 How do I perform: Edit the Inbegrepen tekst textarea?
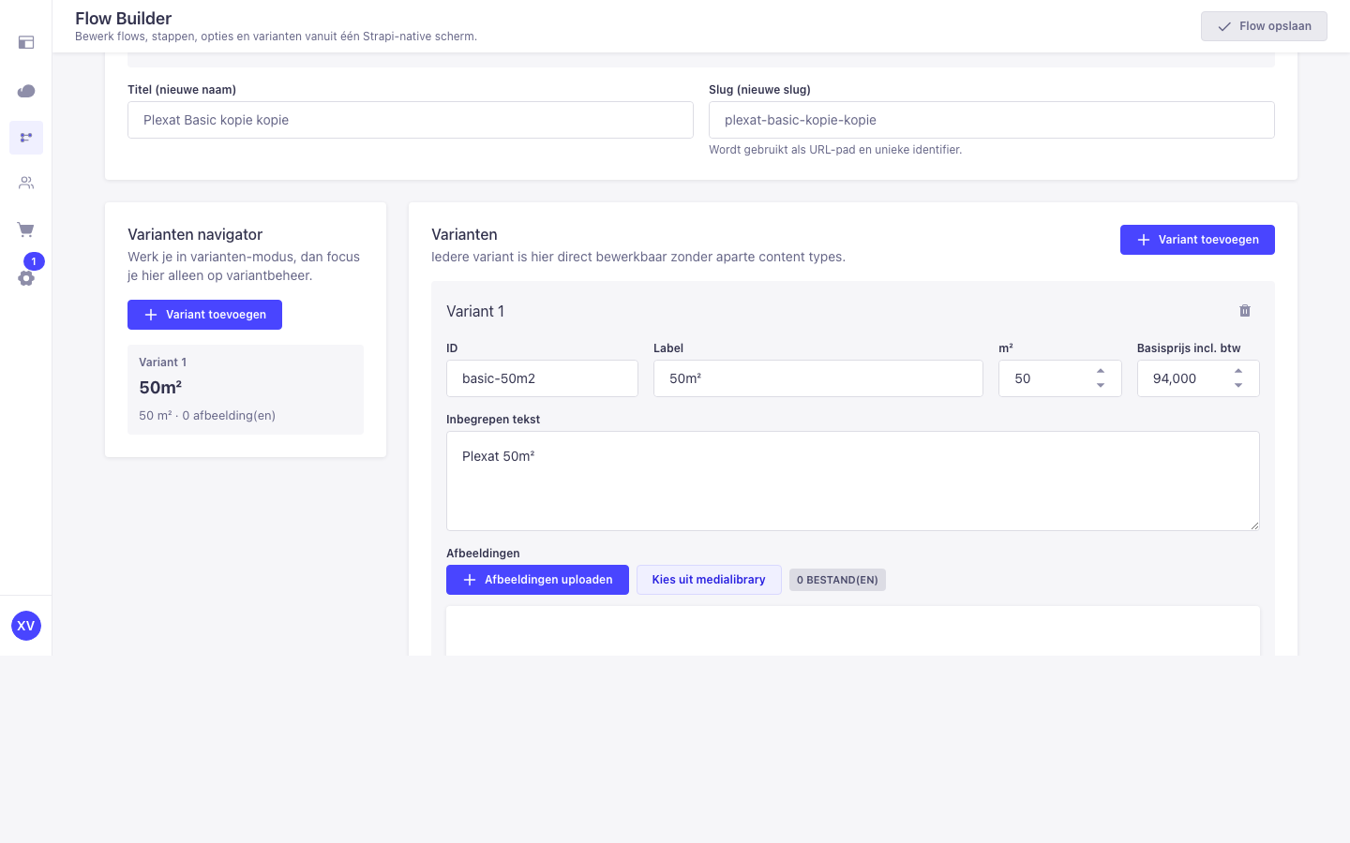853,481
